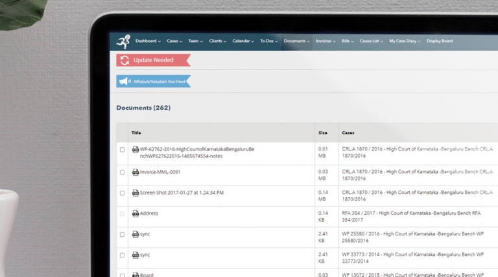Screen dimensions: 498x277
Task: Click 0.03 MB size of Invoice-MML-0091
Action: (323, 175)
